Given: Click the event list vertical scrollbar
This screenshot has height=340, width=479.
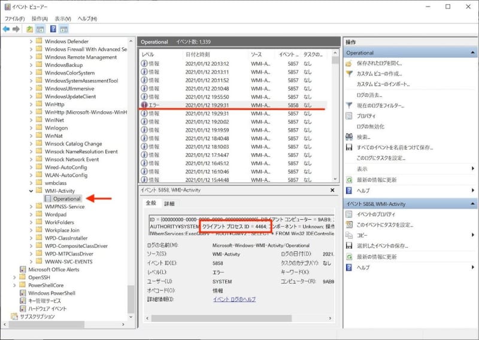Looking at the screenshot, I should click(x=335, y=116).
